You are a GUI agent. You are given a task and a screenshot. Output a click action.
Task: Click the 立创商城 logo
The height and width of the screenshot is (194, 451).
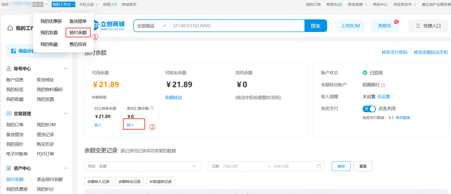109,26
